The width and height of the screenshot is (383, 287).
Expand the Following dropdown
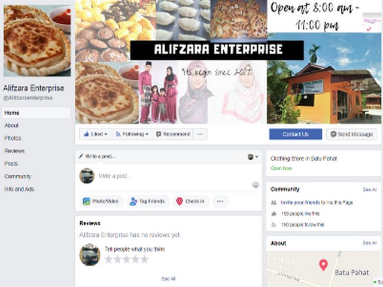pyautogui.click(x=132, y=134)
